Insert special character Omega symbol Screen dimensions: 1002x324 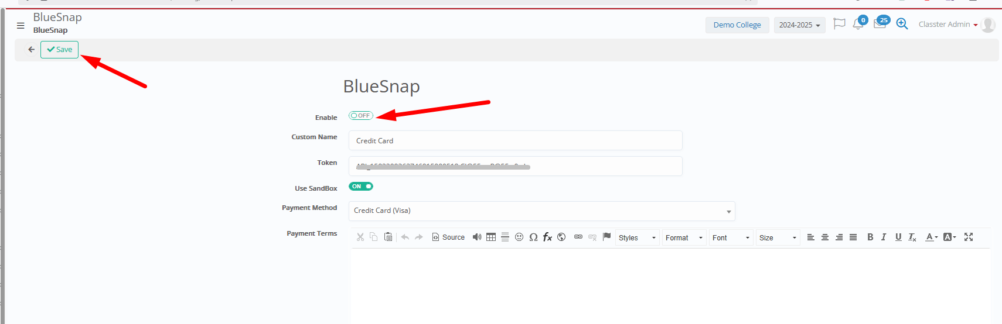point(533,237)
